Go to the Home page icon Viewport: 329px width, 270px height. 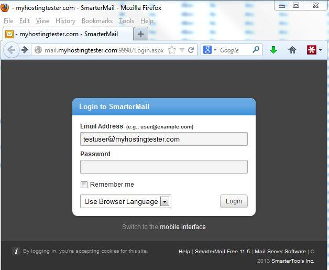(292, 50)
